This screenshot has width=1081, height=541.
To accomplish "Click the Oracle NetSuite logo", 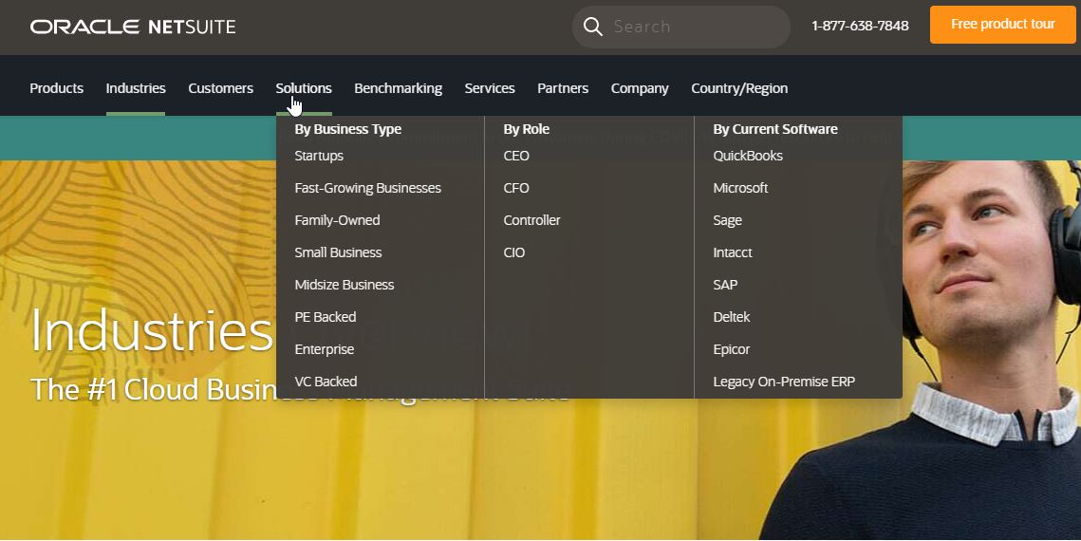I will pyautogui.click(x=133, y=27).
